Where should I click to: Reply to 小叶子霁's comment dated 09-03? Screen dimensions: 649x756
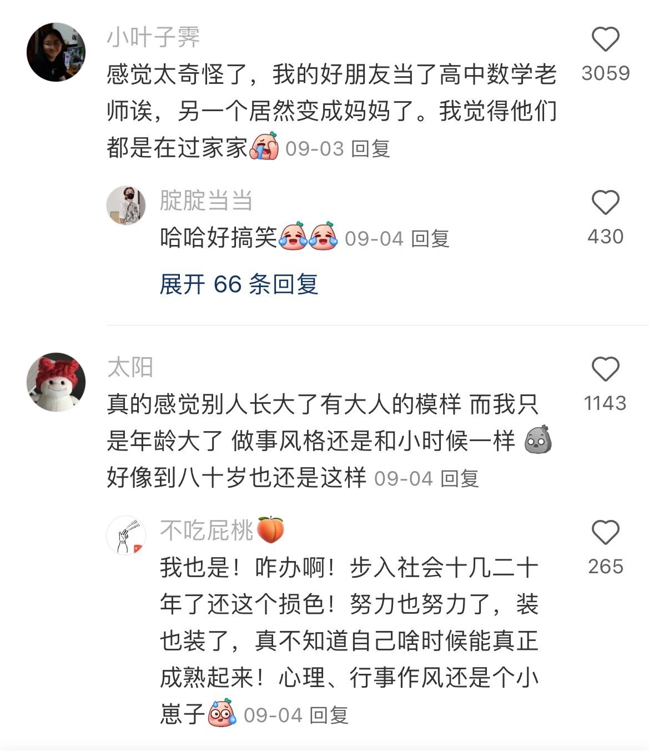tap(371, 149)
